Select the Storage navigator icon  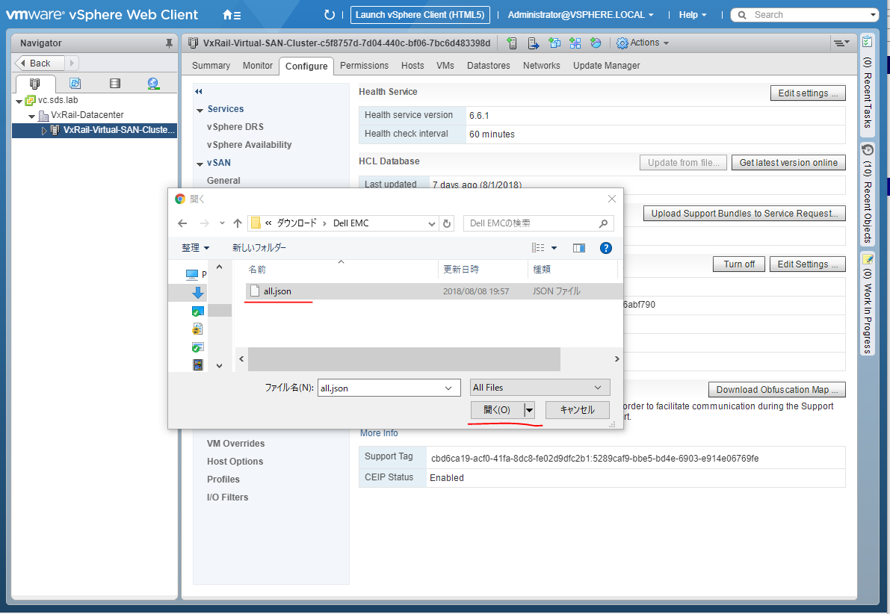pos(114,84)
